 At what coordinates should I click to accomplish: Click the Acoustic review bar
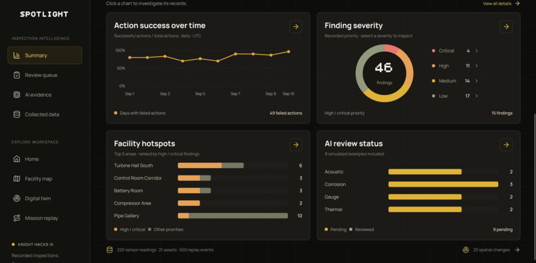point(425,172)
